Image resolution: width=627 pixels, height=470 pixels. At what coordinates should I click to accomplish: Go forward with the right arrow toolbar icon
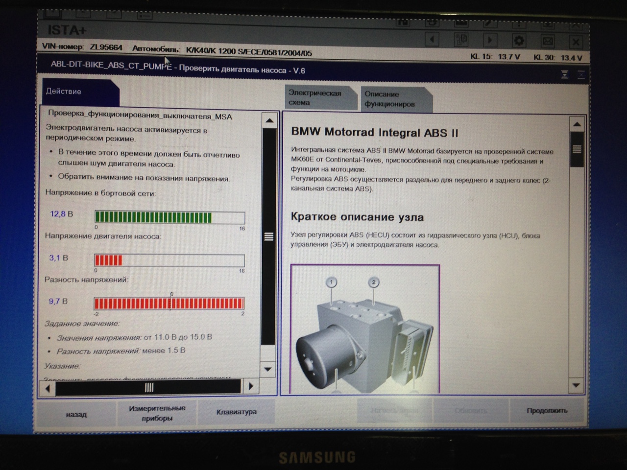click(x=489, y=40)
